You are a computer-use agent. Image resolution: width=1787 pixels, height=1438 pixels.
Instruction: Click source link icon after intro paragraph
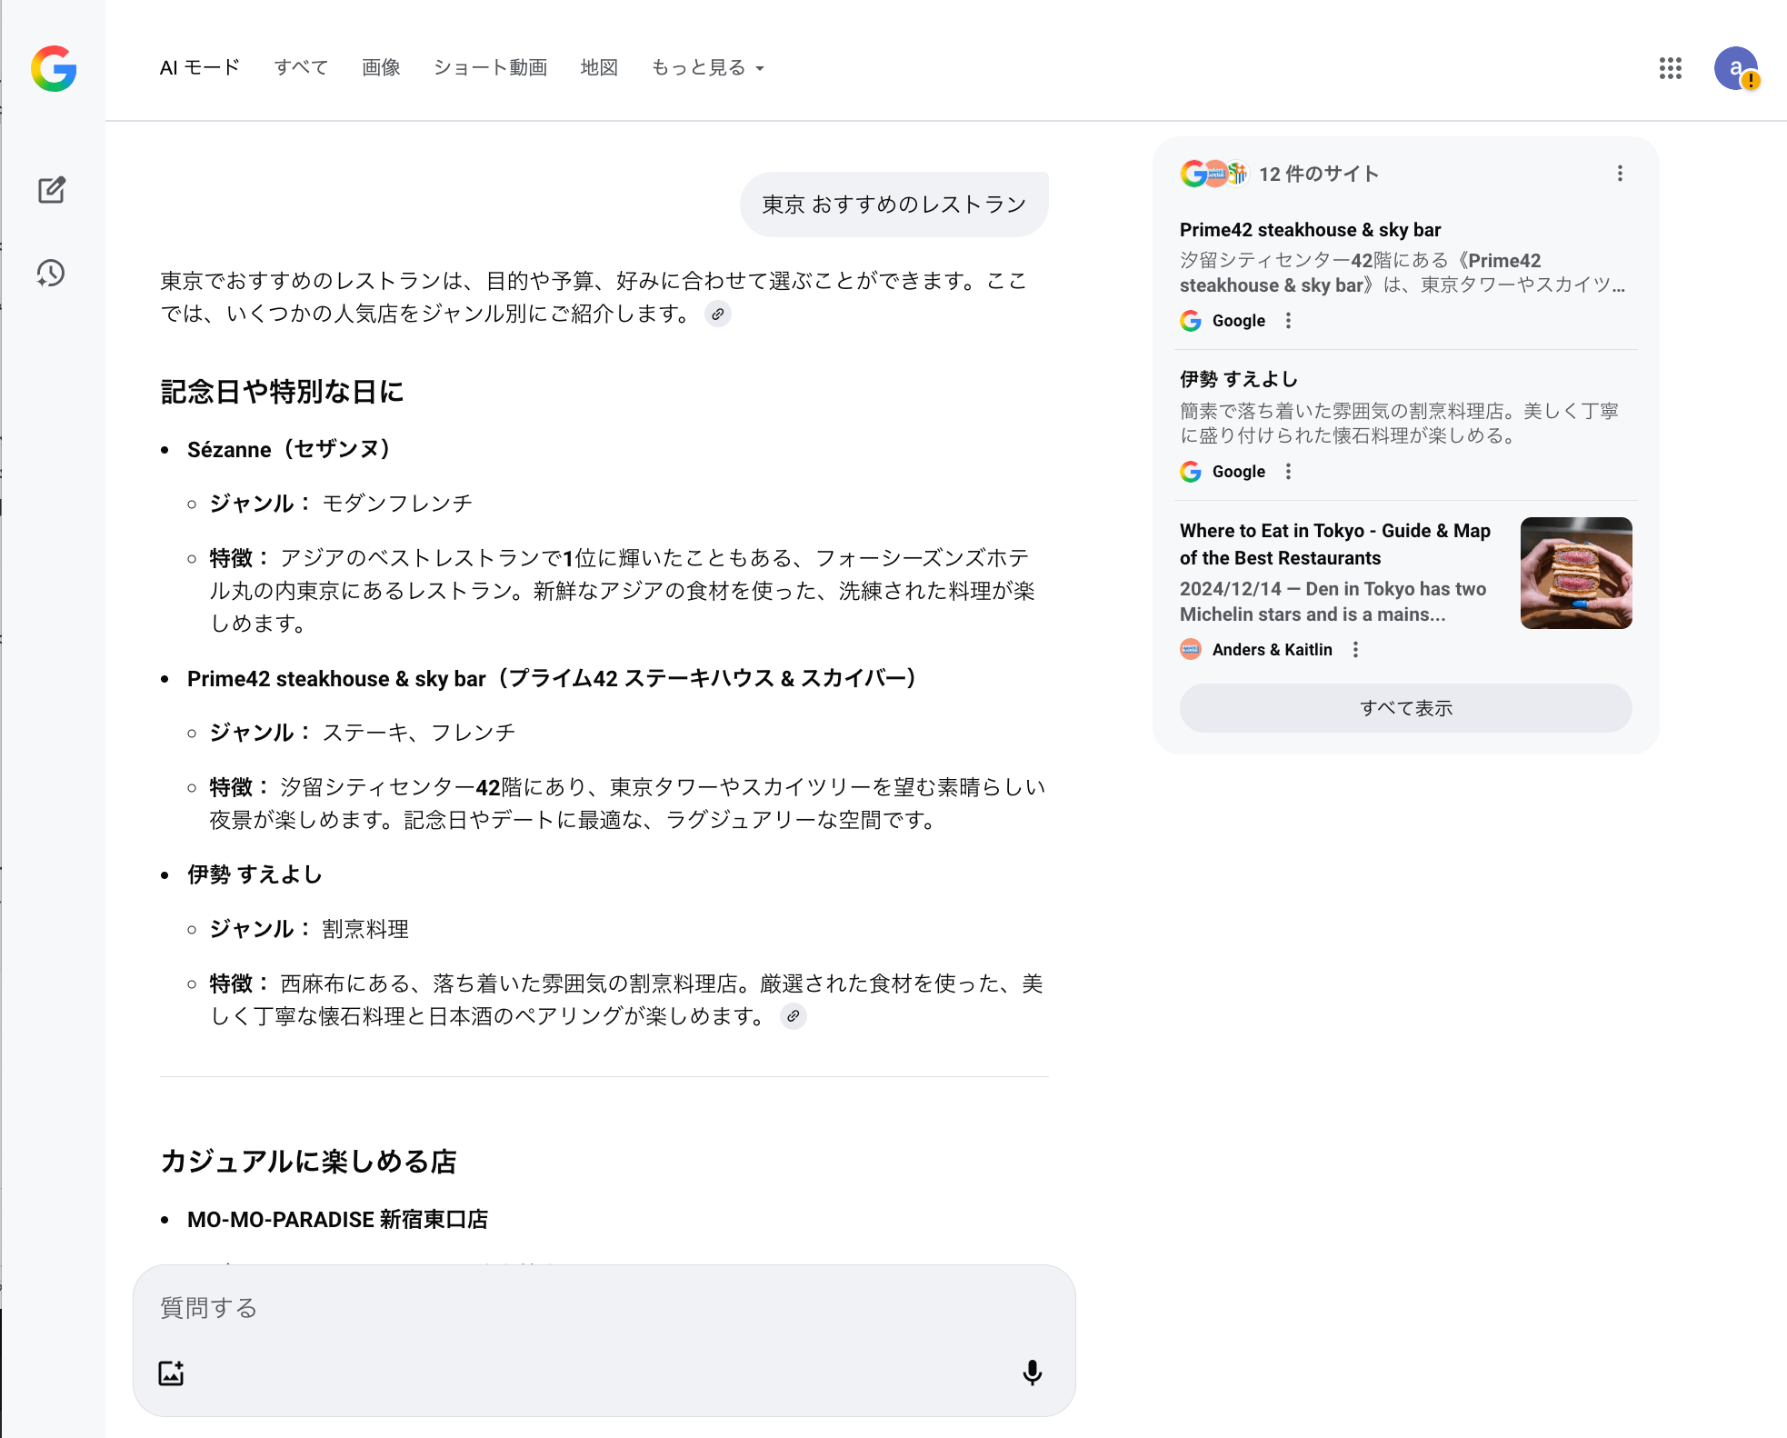pyautogui.click(x=718, y=314)
